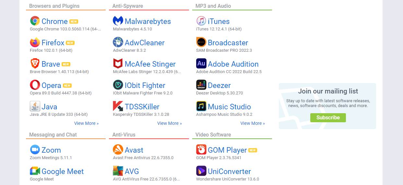Image resolution: width=403 pixels, height=185 pixels.
Task: Open the UniConverter title link
Action: [229, 171]
